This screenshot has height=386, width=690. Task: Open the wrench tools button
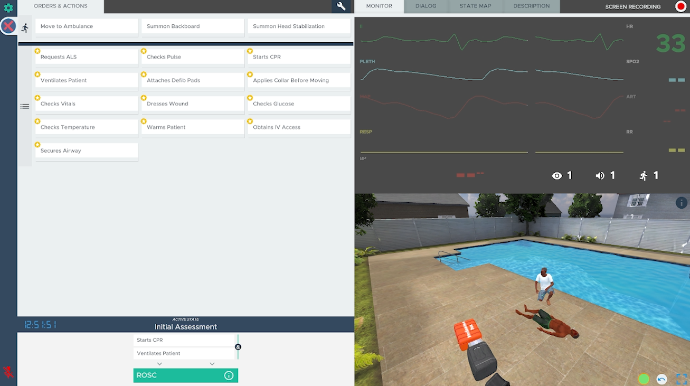coord(341,6)
